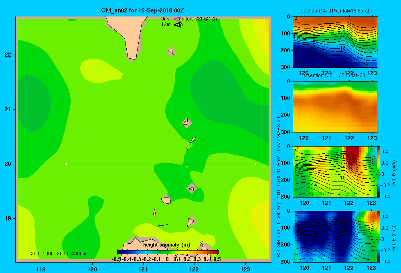Screen dimensions: 401x273
Task: Click the vel. E colorbar
Action: coord(379,236)
